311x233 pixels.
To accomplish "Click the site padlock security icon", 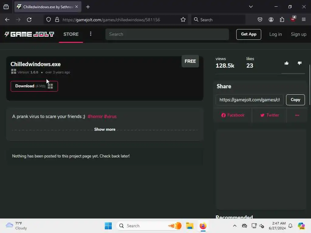I will pos(57,20).
